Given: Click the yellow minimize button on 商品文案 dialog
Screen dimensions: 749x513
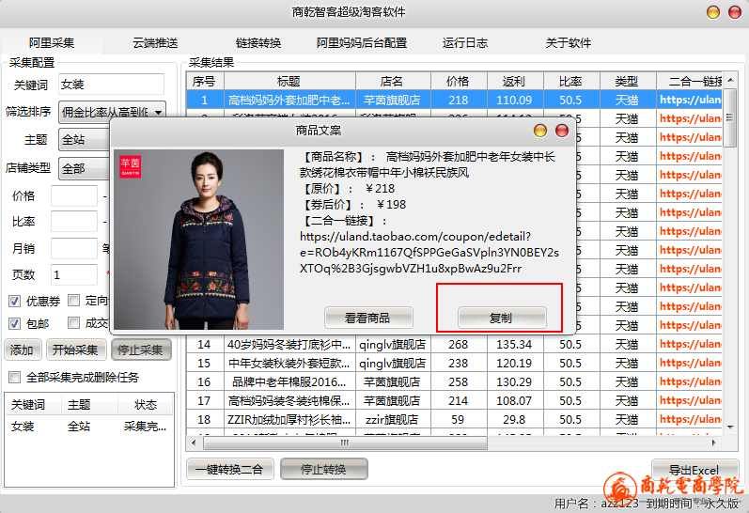Looking at the screenshot, I should coord(540,131).
